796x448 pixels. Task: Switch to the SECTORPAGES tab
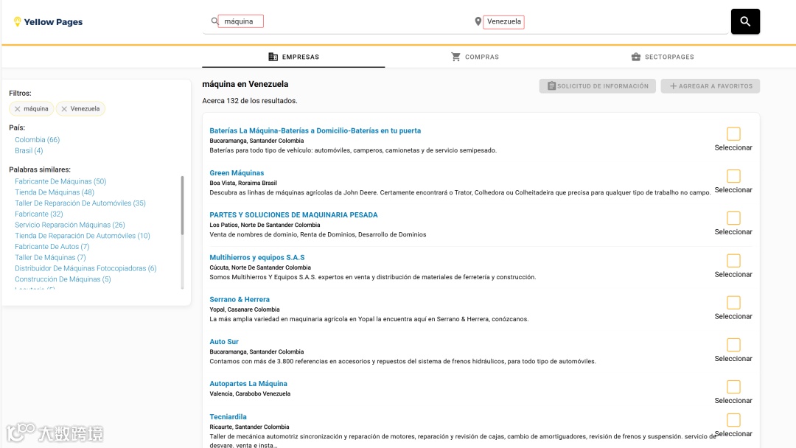pos(663,57)
